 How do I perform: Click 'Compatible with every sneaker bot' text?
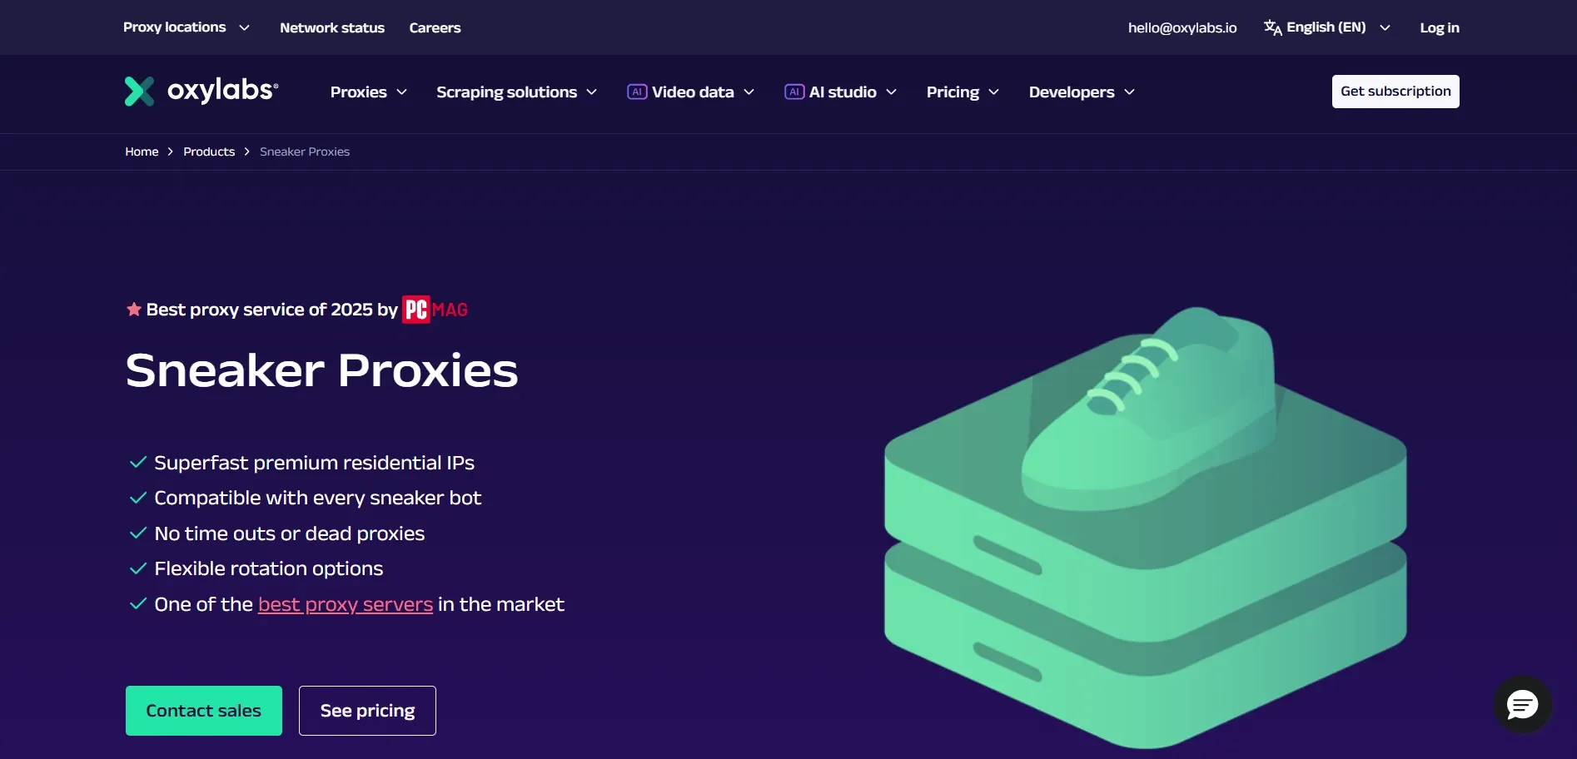pos(318,498)
